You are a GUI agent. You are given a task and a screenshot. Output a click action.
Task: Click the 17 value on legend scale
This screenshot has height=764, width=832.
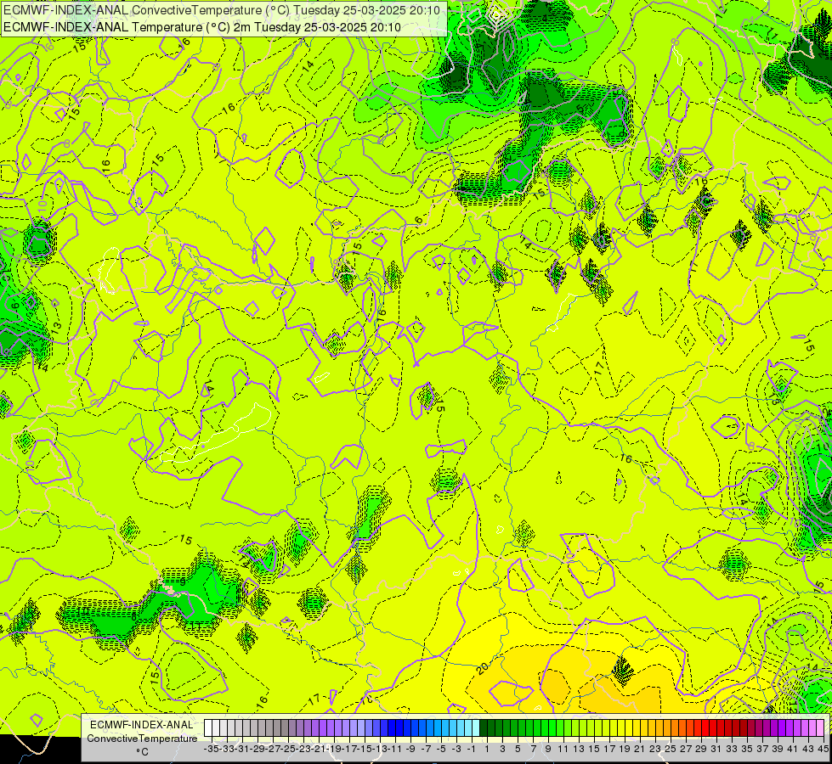(609, 749)
